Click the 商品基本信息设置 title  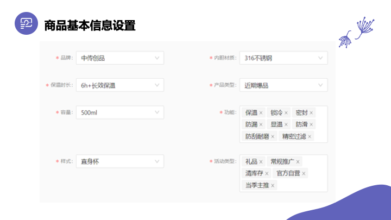[x=90, y=26]
